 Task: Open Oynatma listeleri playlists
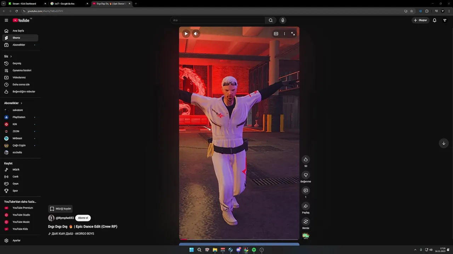click(20, 71)
